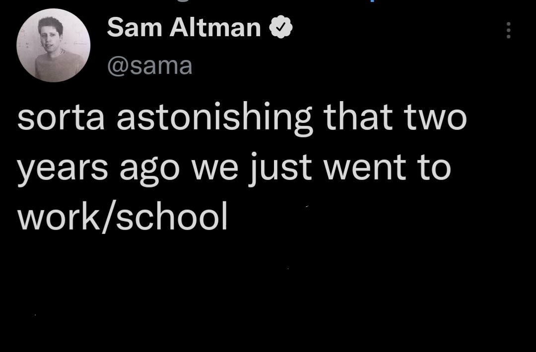Click the "work/school" text in the tweet

coord(122,217)
